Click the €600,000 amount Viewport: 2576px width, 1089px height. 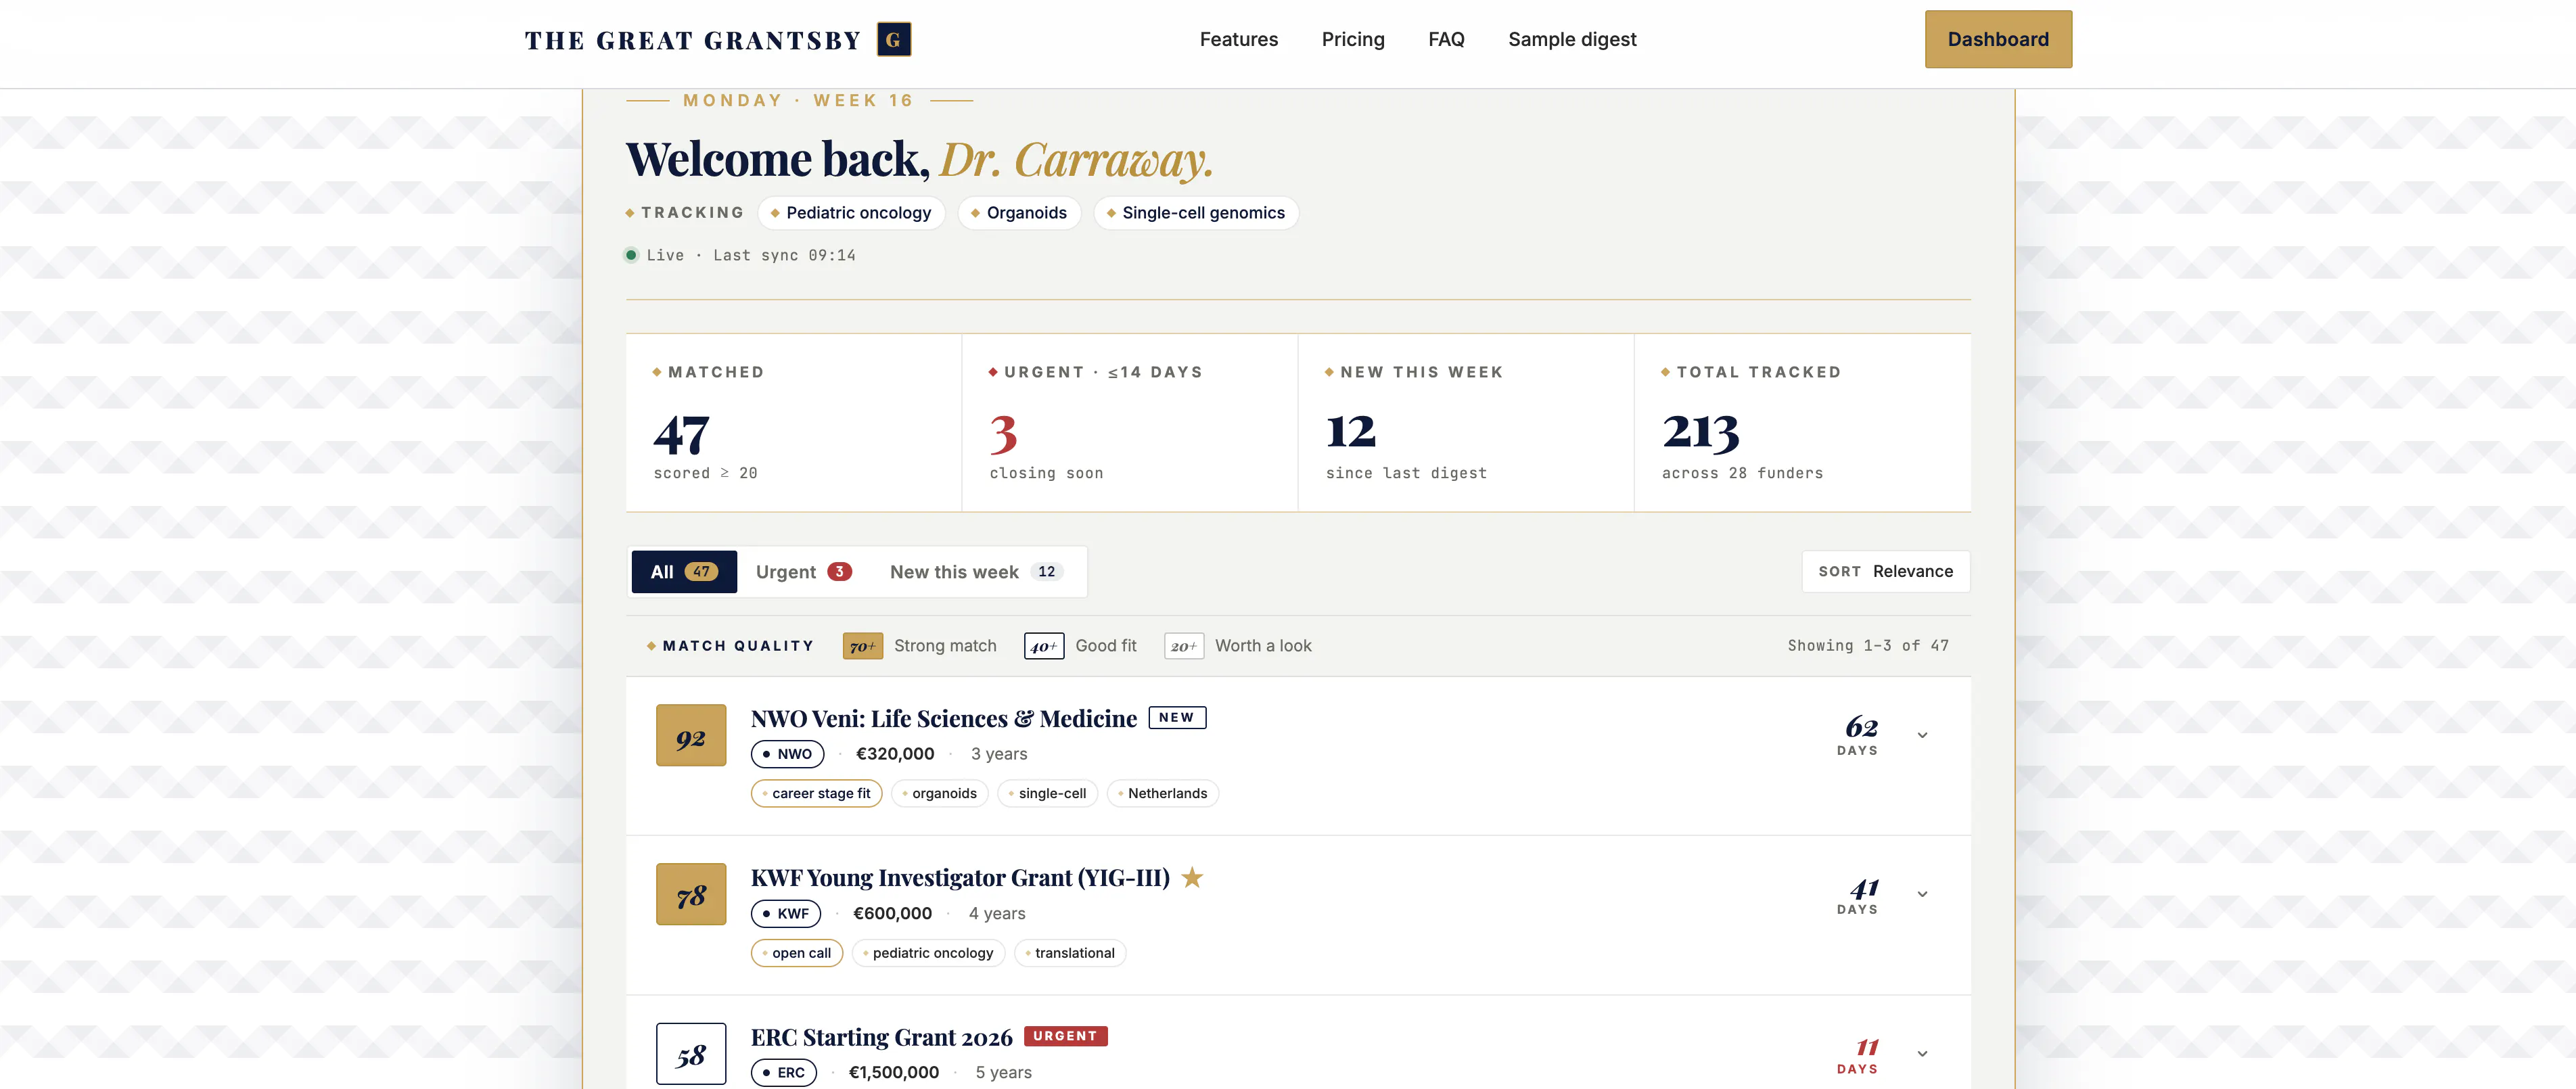tap(892, 913)
